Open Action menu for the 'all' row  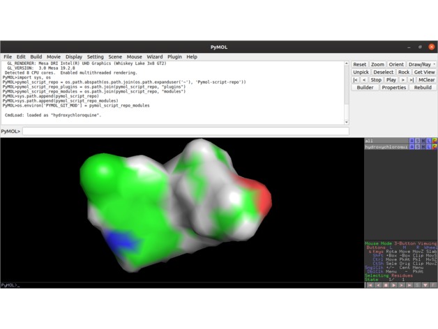click(411, 141)
